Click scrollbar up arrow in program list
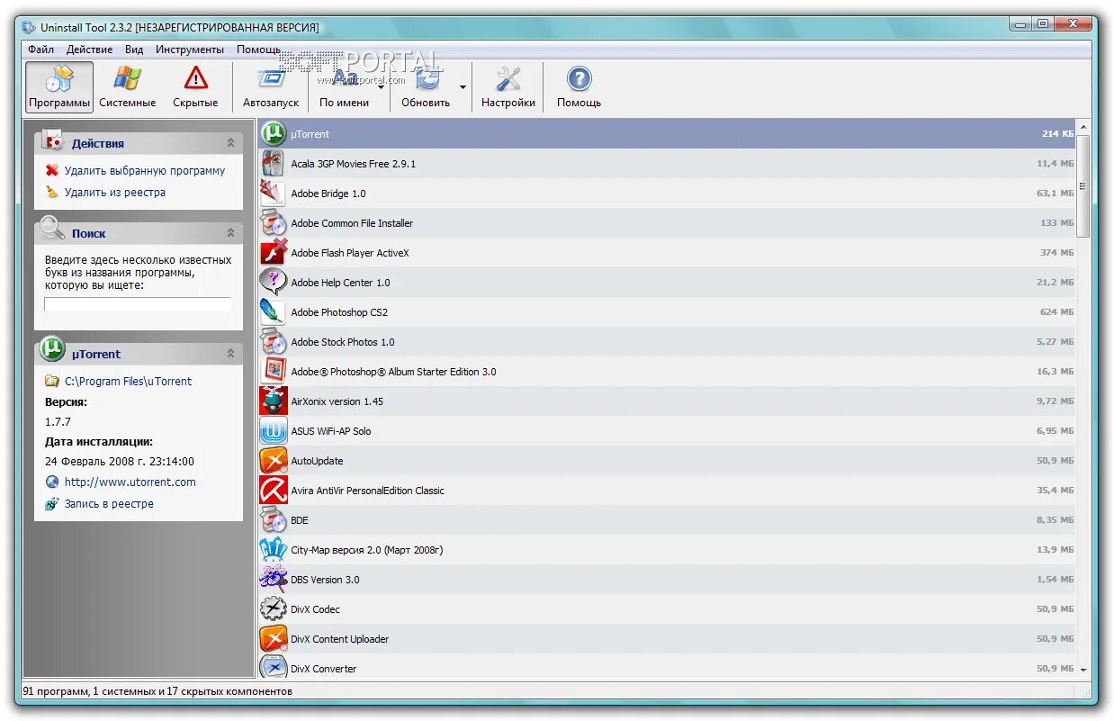This screenshot has width=1114, height=721. (x=1083, y=127)
